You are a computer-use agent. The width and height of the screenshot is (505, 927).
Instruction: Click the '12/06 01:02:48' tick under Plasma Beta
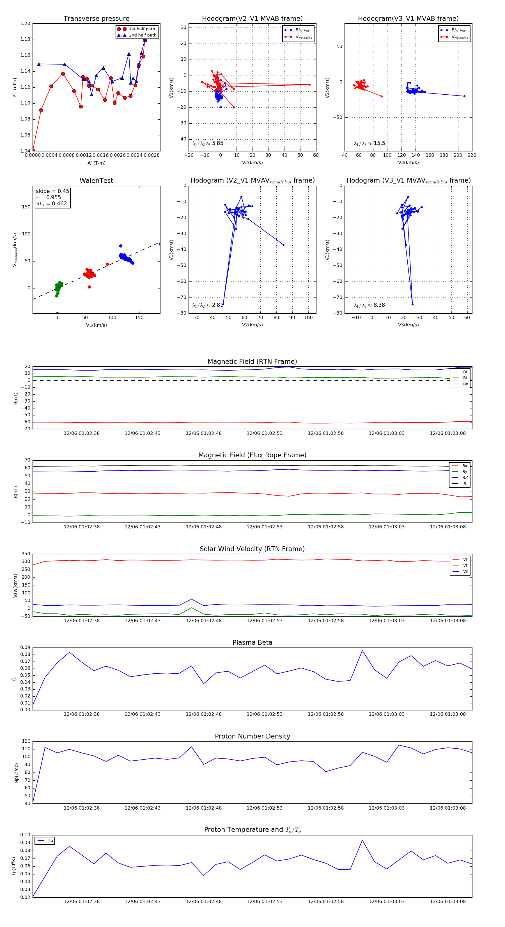click(204, 714)
